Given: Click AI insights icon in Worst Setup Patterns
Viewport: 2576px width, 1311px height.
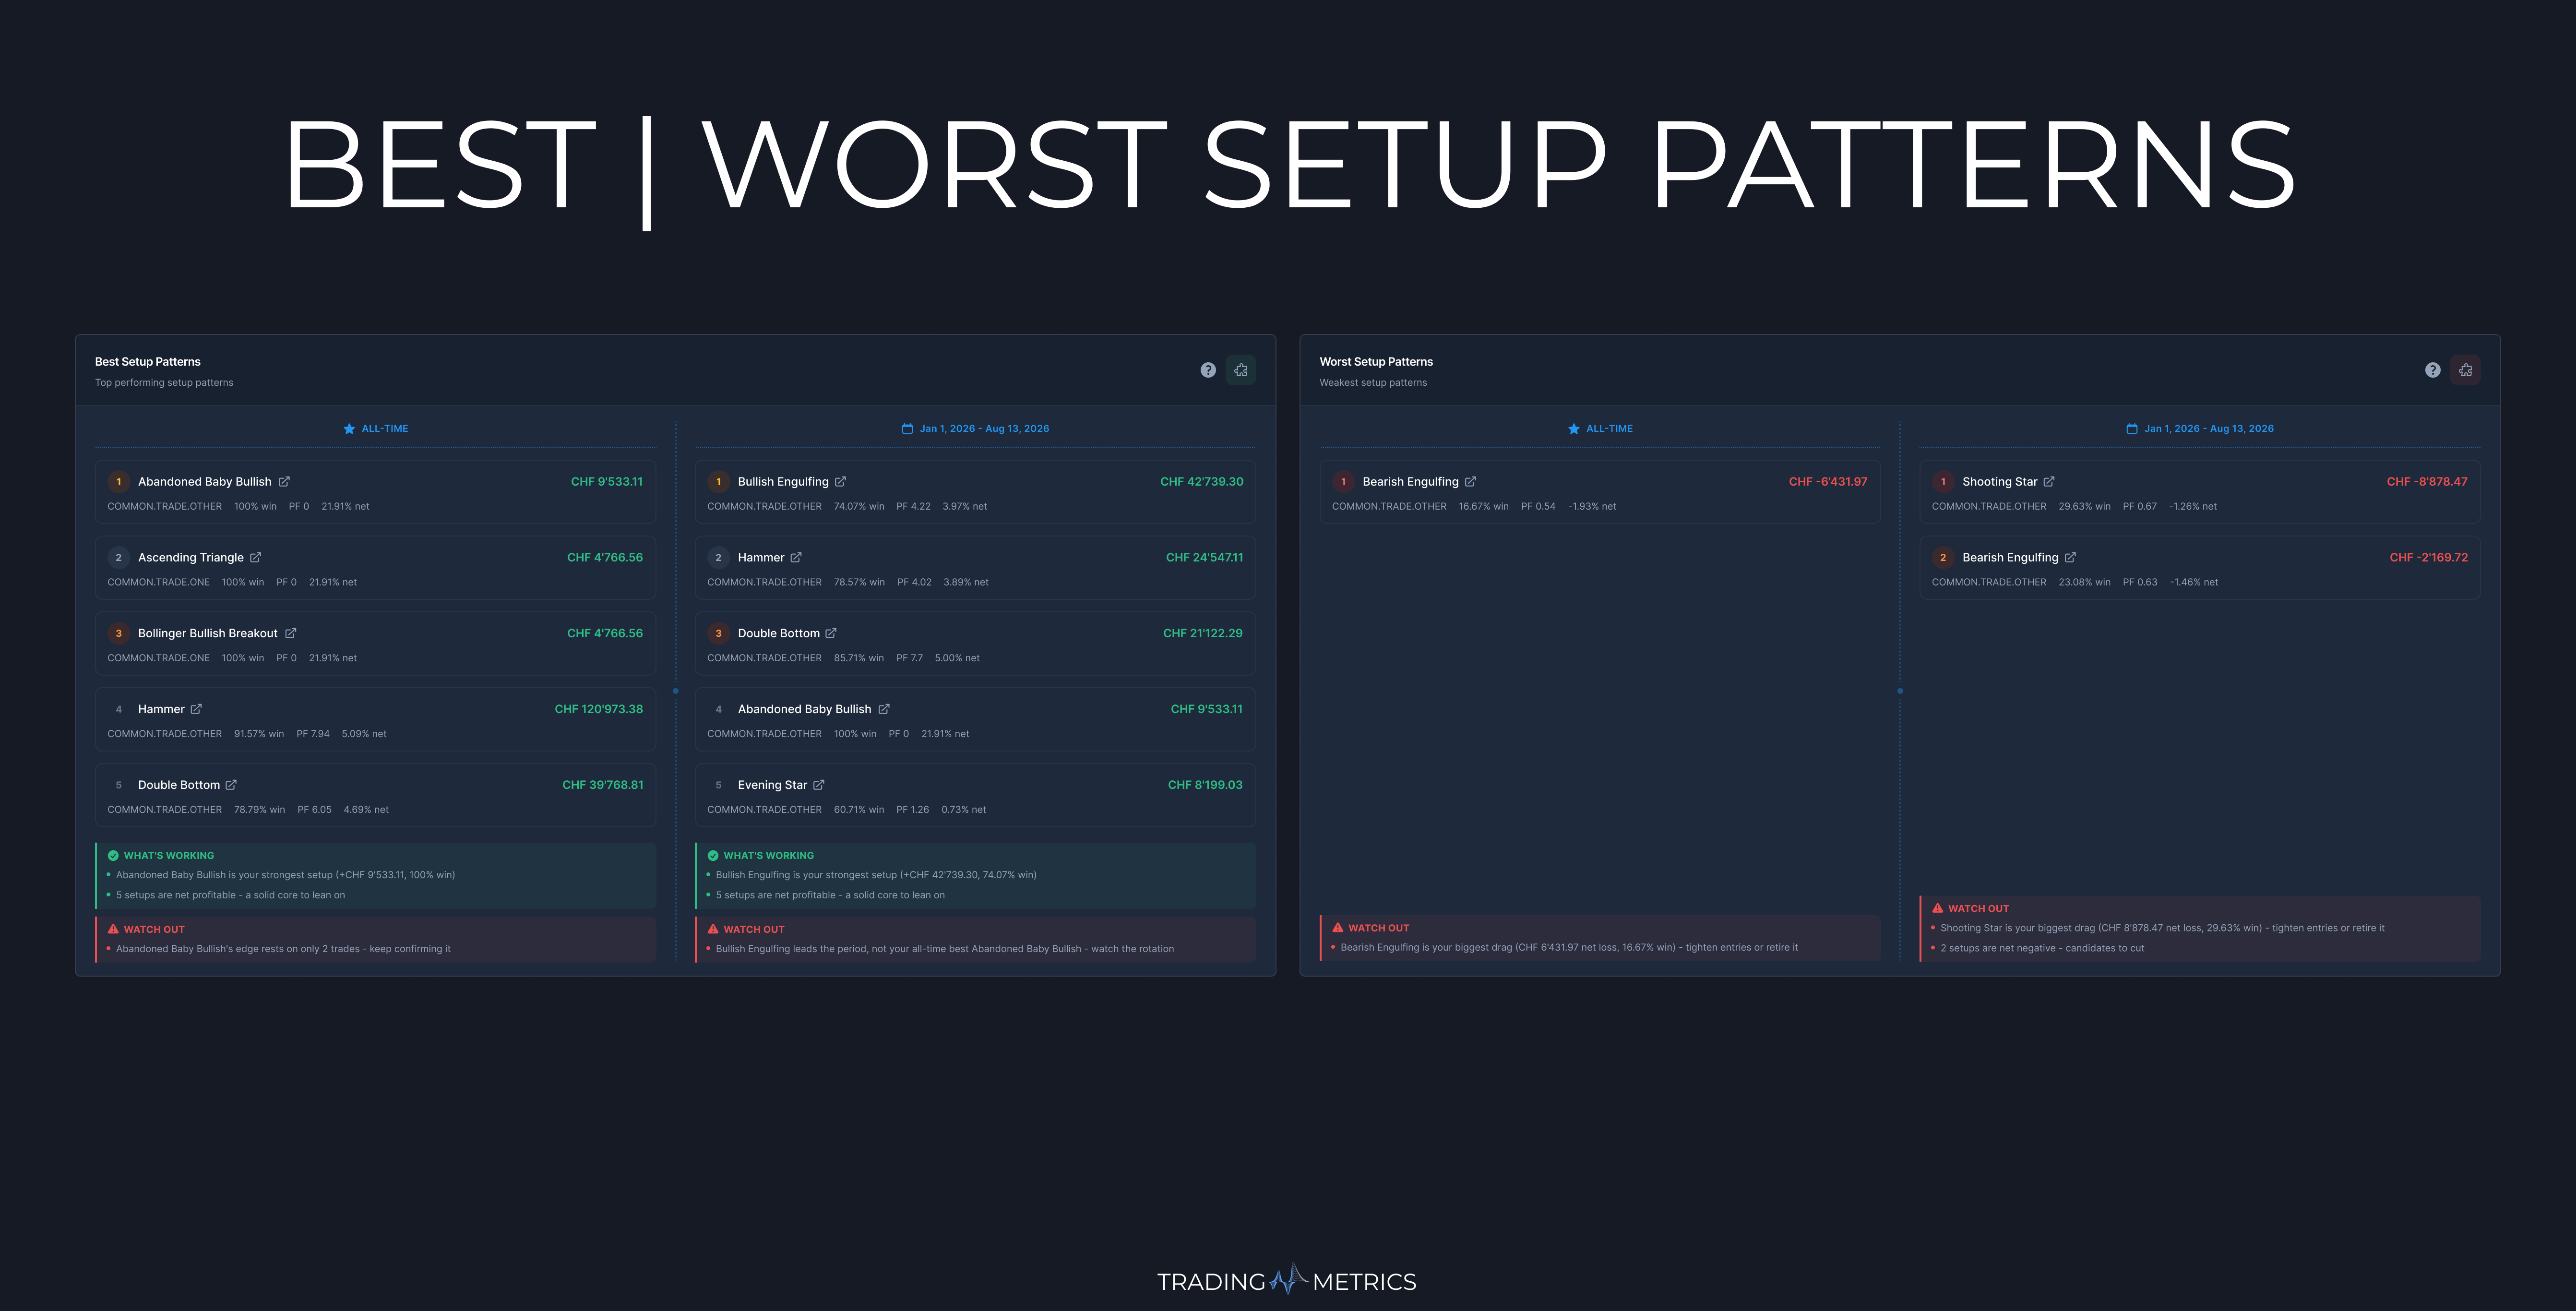Looking at the screenshot, I should click(x=2466, y=370).
